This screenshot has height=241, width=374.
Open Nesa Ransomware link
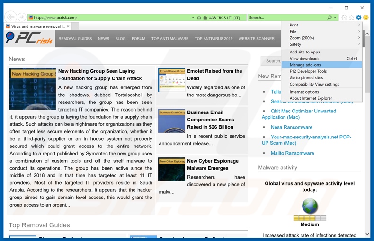(x=292, y=127)
